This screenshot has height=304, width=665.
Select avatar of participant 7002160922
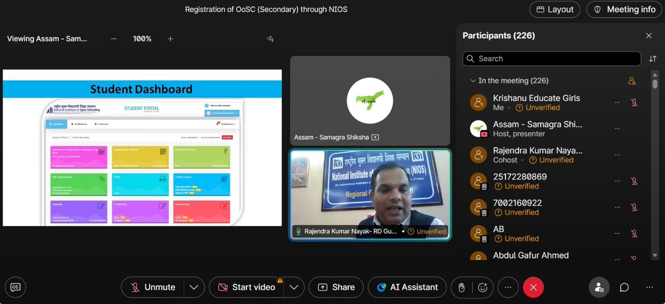[x=478, y=207]
